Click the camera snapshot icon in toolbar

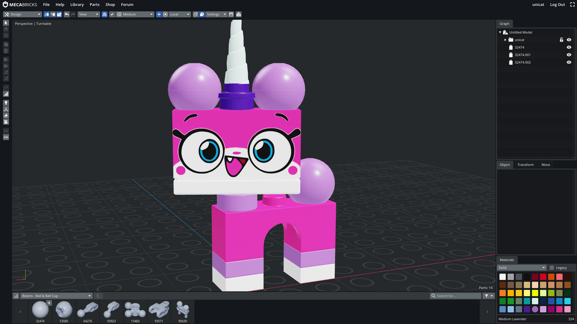pos(238,14)
